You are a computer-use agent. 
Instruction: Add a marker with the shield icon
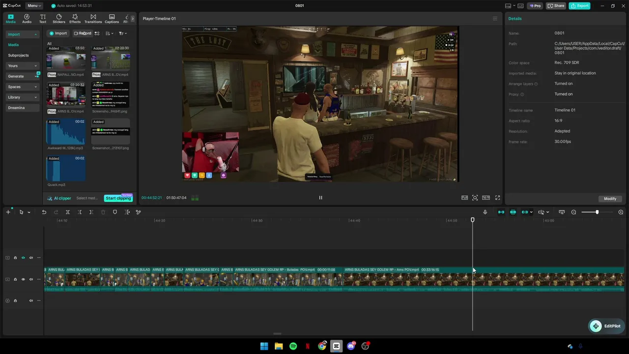(115, 212)
